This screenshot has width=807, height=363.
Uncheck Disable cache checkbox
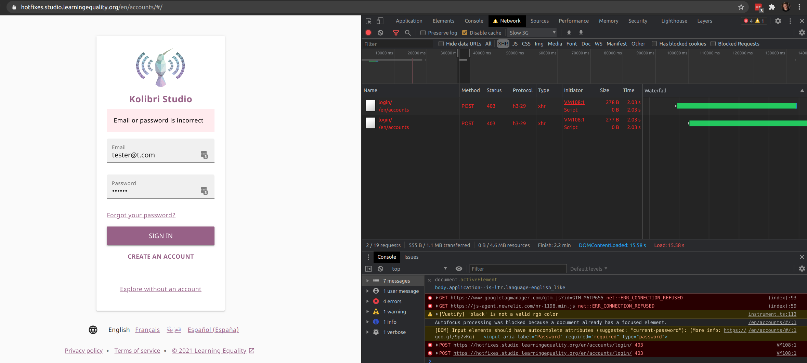tap(465, 33)
